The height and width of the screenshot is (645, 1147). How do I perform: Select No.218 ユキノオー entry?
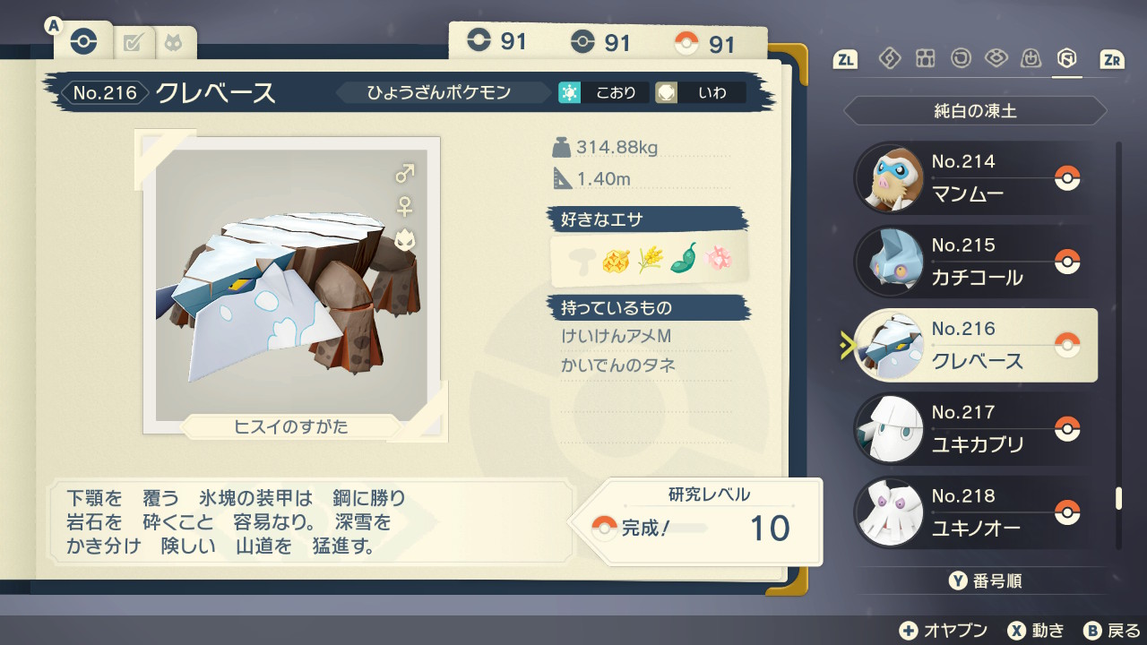point(975,512)
